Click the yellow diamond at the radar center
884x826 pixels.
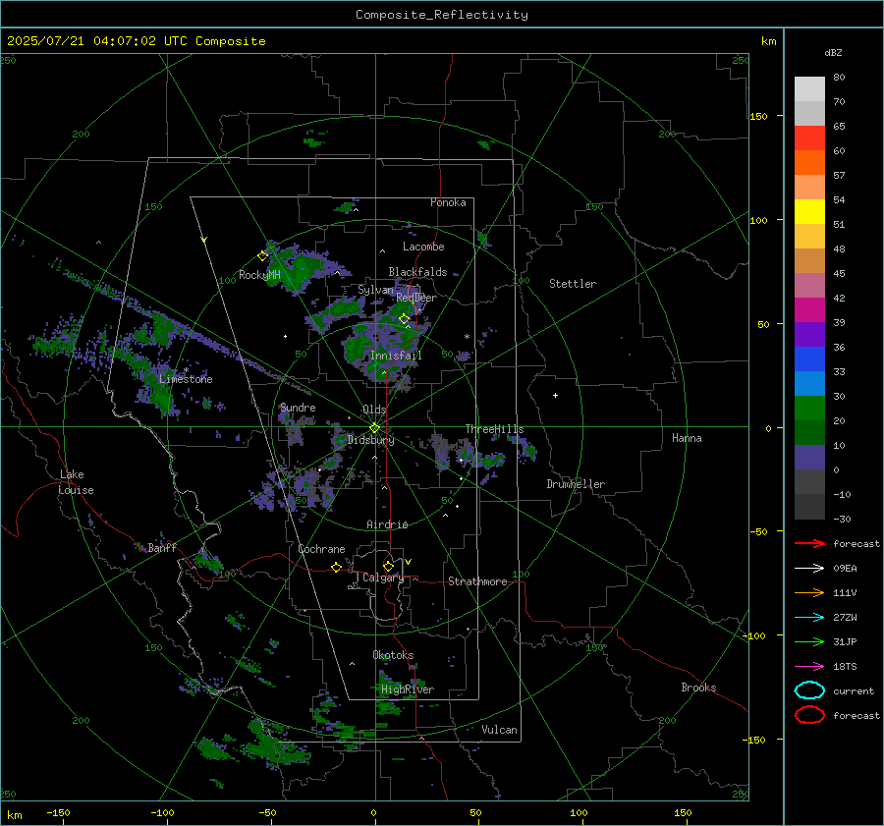tap(374, 428)
